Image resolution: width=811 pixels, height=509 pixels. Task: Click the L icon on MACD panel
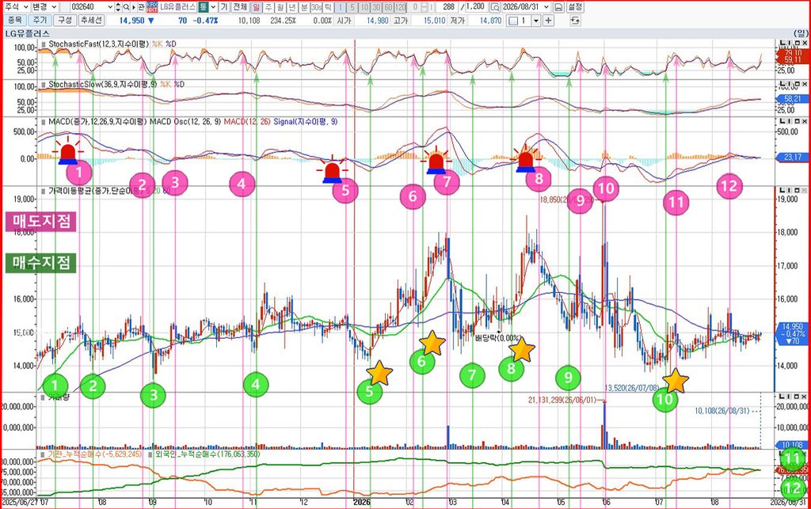782,121
